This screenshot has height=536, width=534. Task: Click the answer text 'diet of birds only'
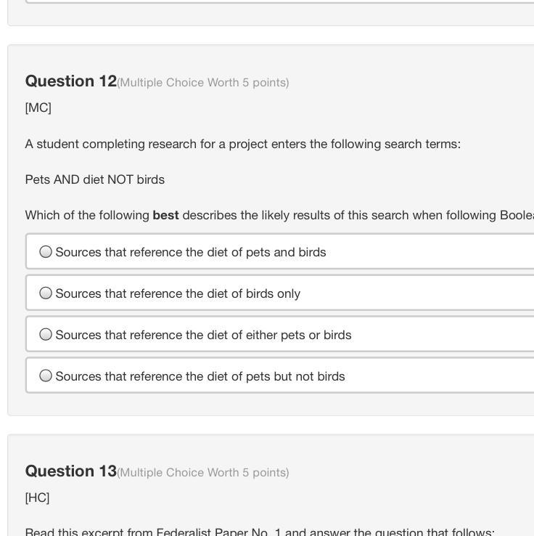(x=178, y=293)
